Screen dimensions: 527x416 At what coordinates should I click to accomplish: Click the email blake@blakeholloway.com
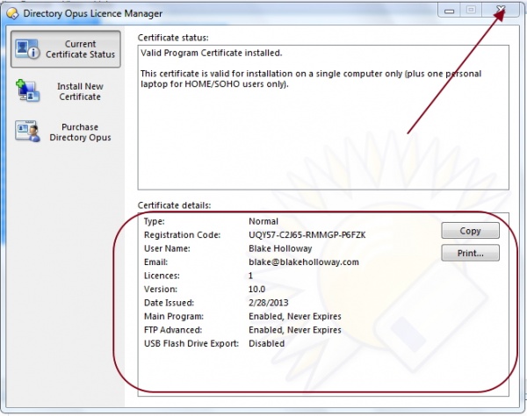[304, 262]
